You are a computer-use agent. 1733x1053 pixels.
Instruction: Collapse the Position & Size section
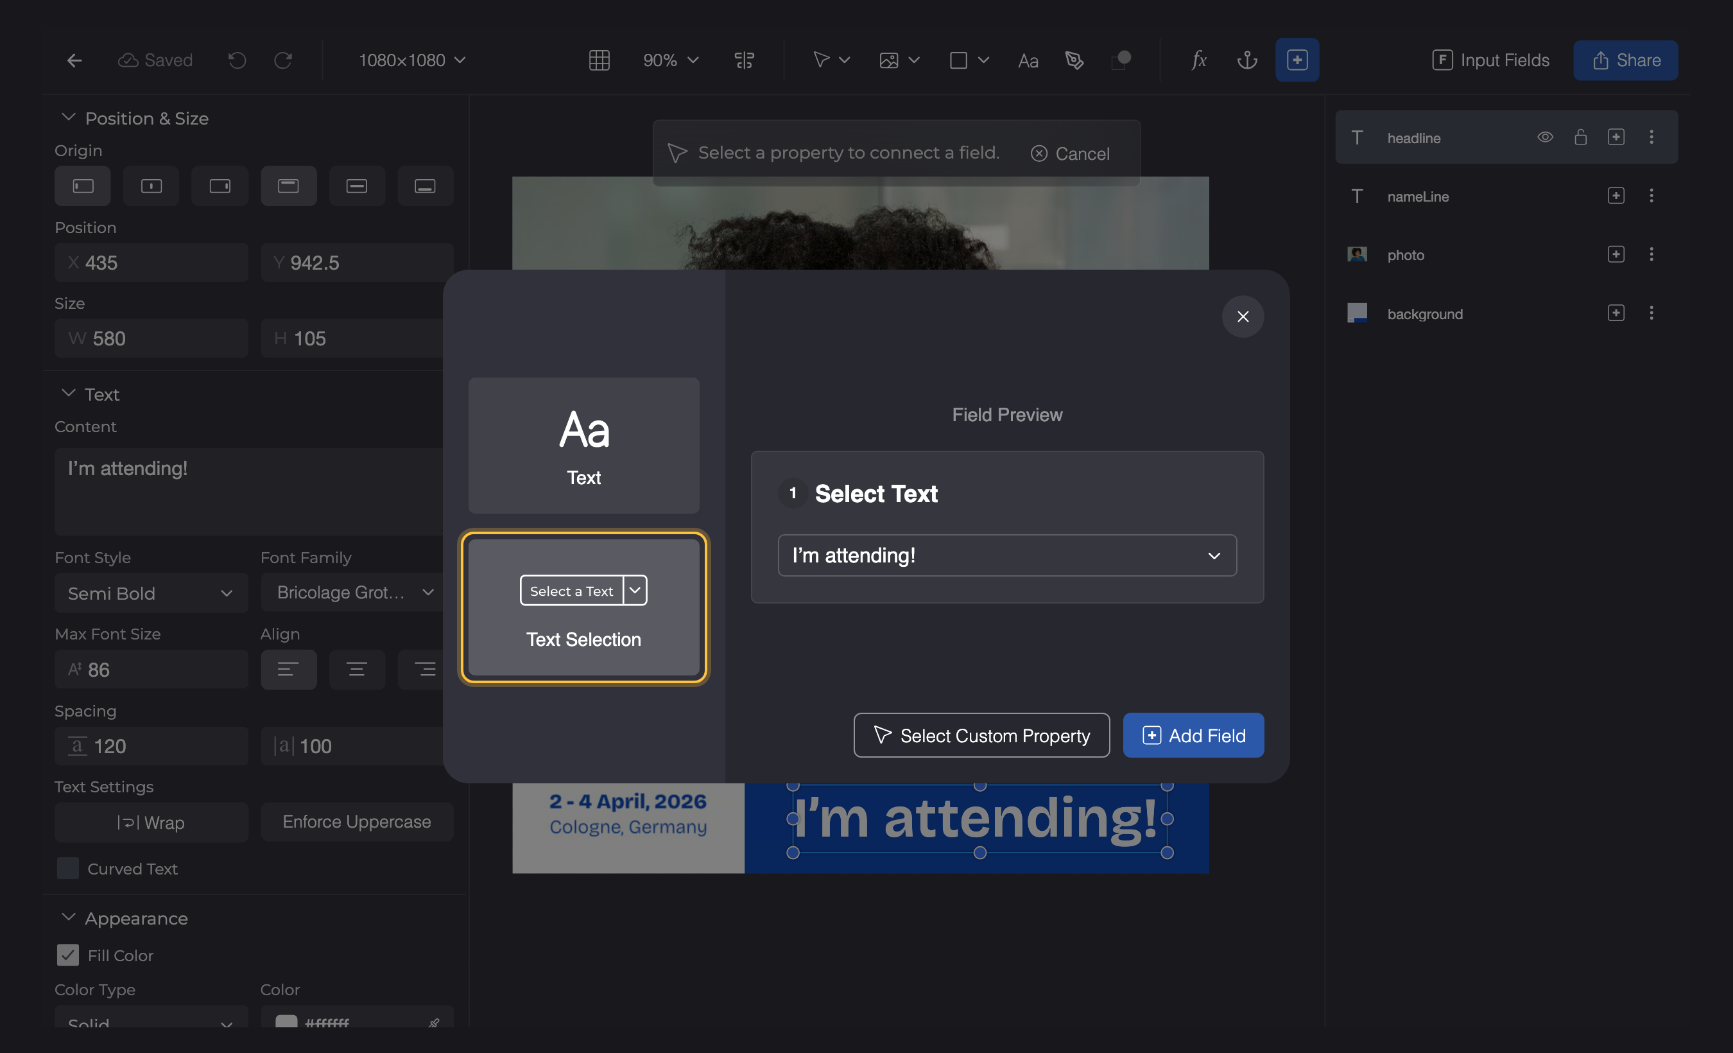pos(68,117)
